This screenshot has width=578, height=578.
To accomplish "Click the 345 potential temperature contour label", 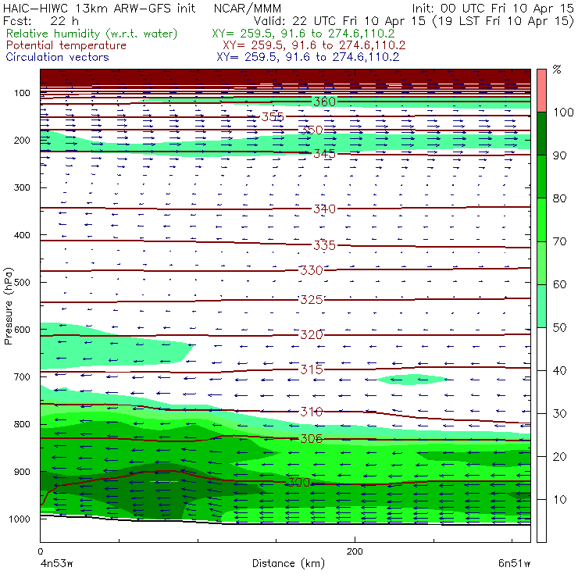I will tap(324, 153).
